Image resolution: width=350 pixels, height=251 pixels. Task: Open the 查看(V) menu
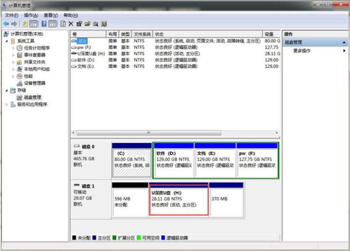click(51, 15)
